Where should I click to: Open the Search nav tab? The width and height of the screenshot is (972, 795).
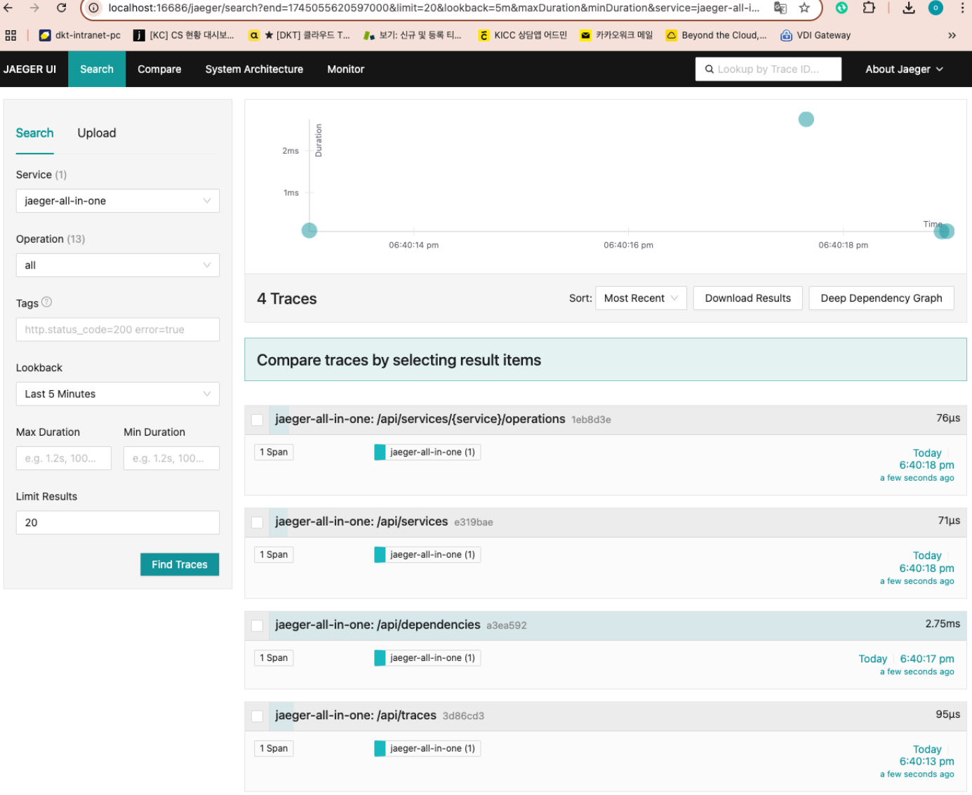[x=97, y=69]
